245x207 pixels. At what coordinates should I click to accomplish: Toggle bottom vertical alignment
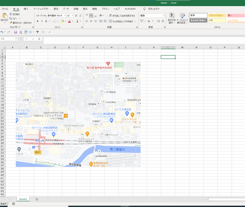(95, 15)
